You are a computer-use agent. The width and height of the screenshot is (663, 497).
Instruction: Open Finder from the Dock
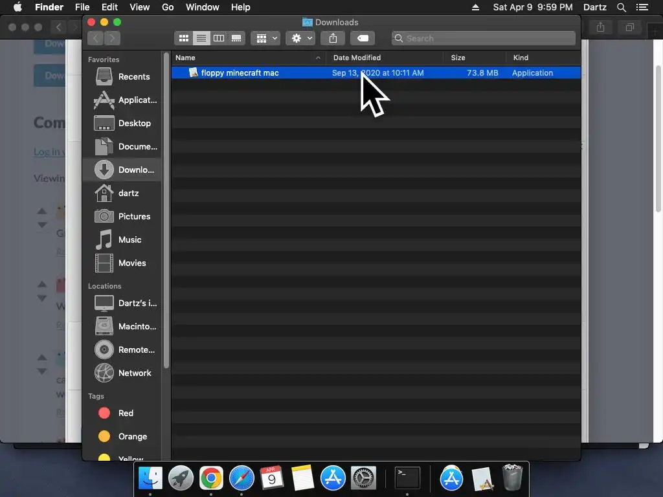(150, 478)
